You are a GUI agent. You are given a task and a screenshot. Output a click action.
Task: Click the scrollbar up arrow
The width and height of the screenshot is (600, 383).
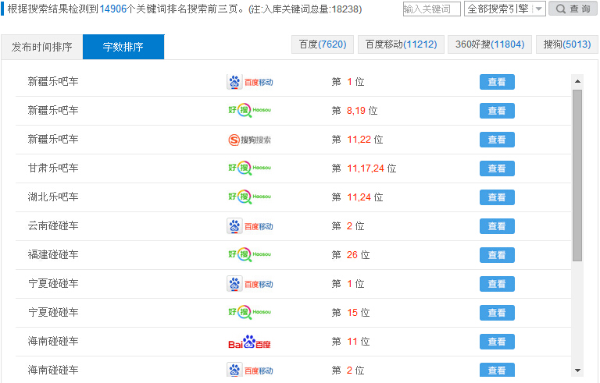click(577, 81)
